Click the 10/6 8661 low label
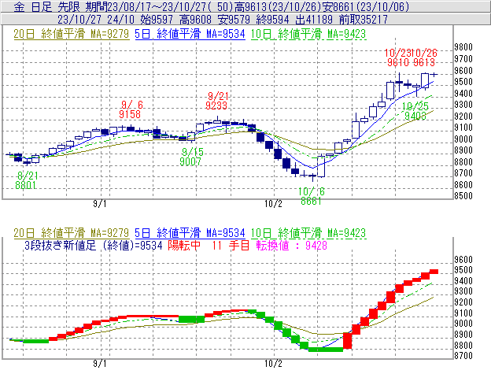The width and height of the screenshot is (491, 374). pos(312,196)
